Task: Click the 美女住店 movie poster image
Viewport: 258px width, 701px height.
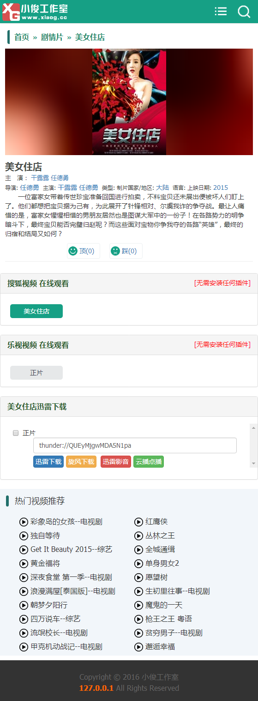Action: (129, 102)
